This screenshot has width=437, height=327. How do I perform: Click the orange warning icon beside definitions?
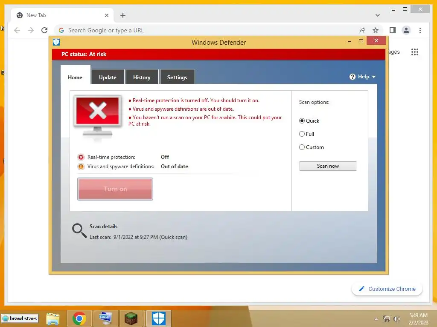(81, 166)
